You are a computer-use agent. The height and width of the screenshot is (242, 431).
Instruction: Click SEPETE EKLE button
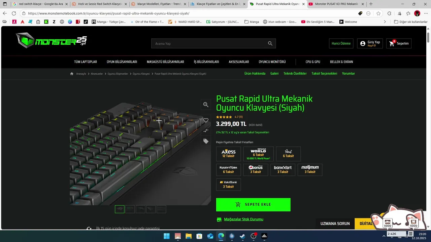pyautogui.click(x=253, y=205)
